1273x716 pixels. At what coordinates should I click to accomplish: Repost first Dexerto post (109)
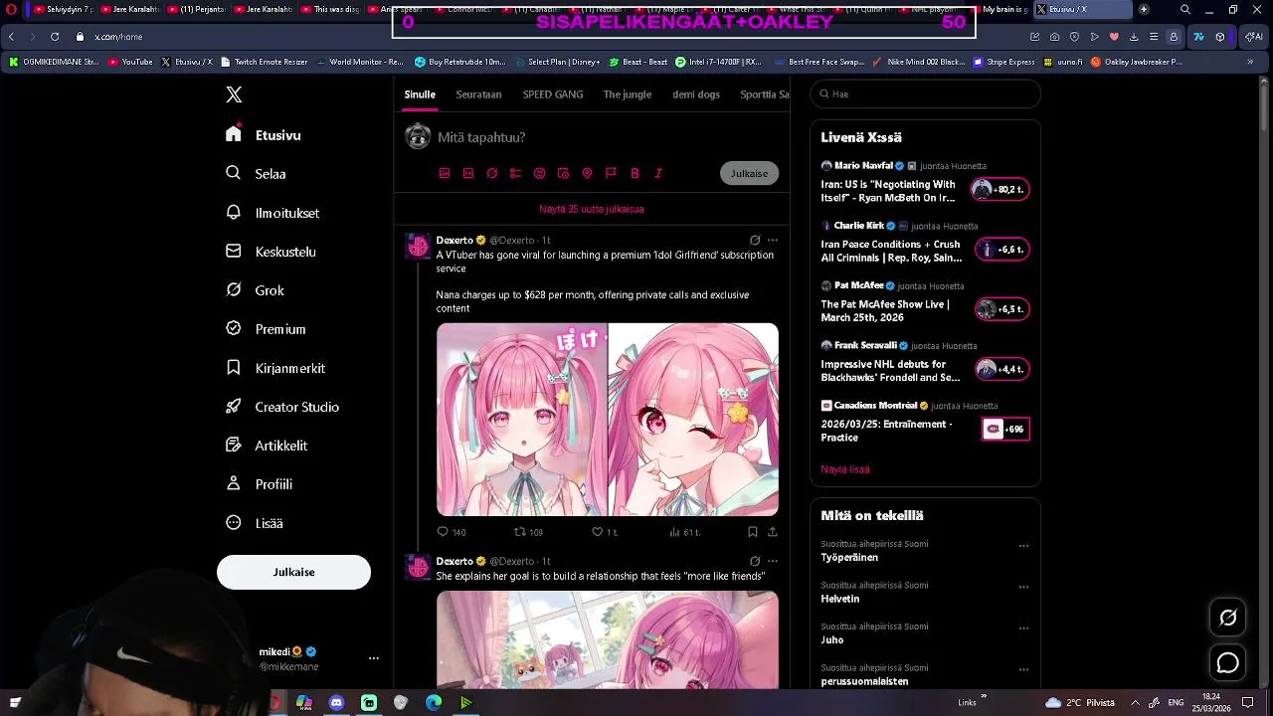click(528, 532)
